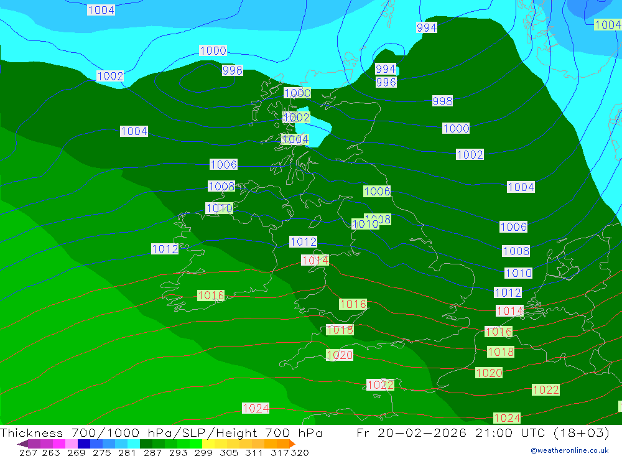Click the legend value 287

tap(152, 453)
